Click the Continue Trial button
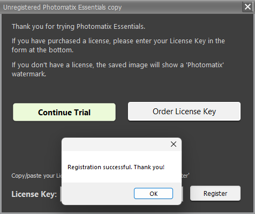This screenshot has height=214, width=255. point(64,112)
